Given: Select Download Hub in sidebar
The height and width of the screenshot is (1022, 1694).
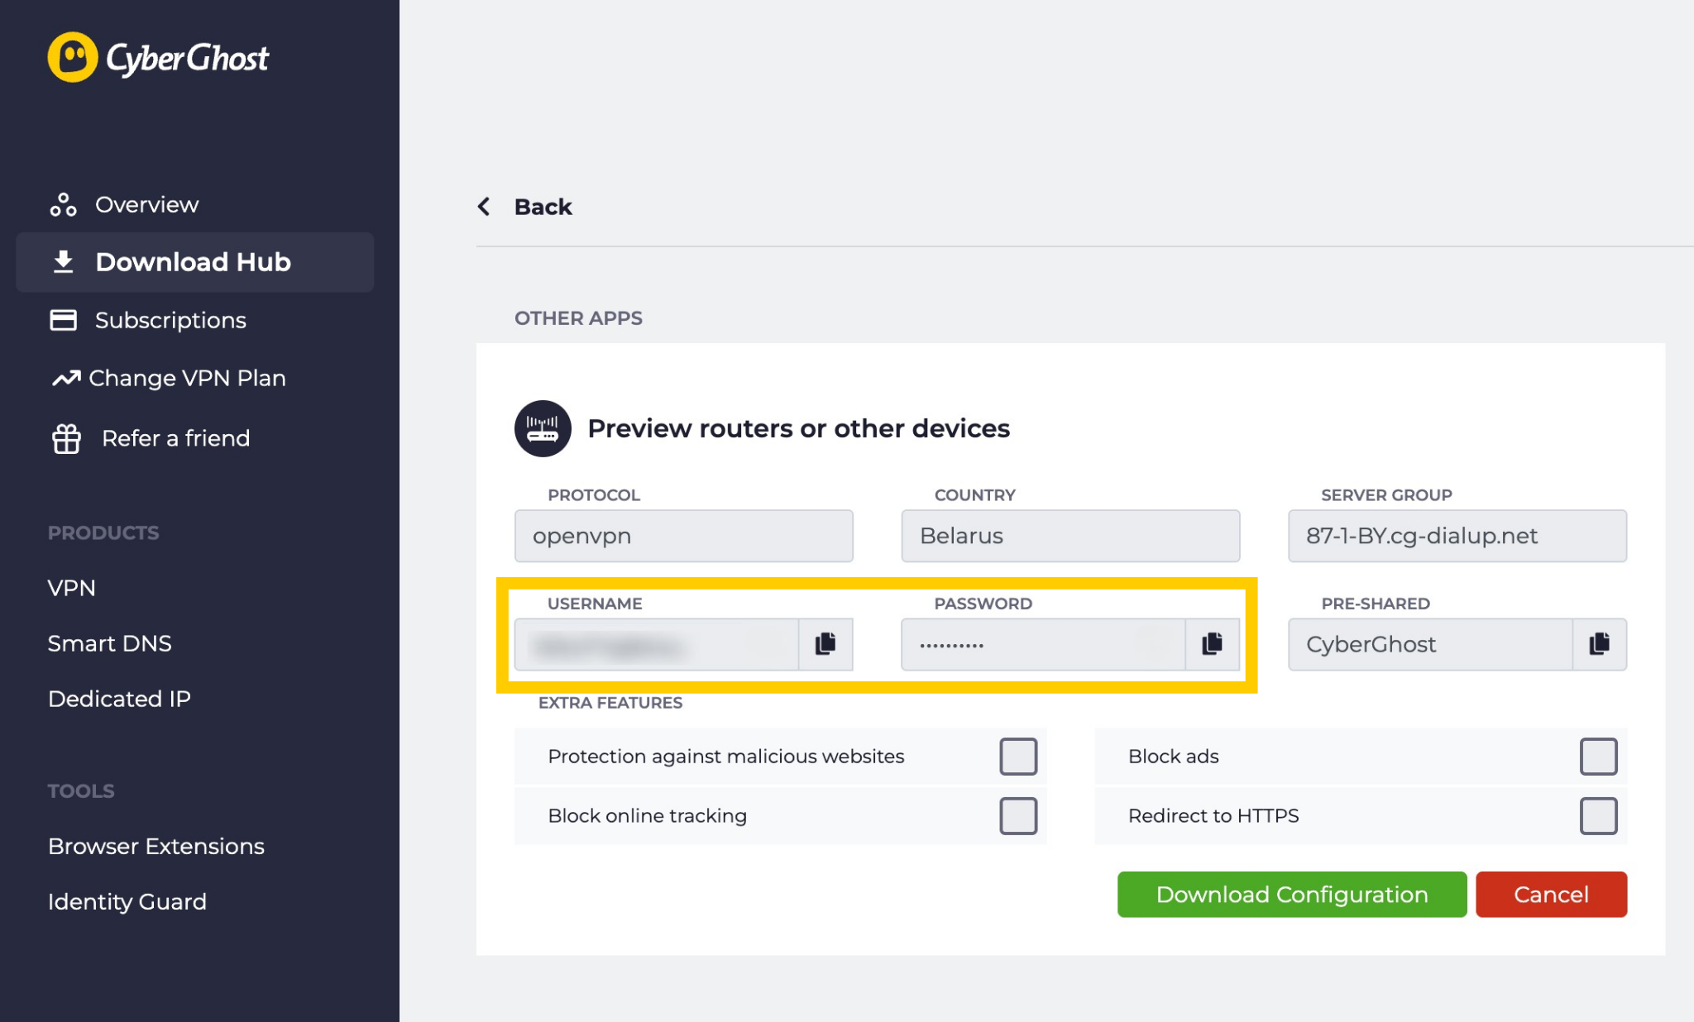Looking at the screenshot, I should coord(195,262).
